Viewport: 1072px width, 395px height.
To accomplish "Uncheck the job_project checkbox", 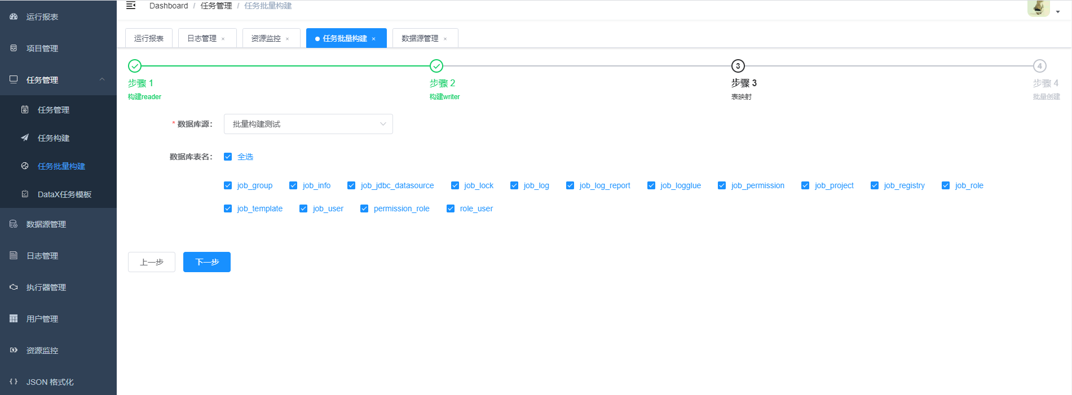I will pos(805,185).
